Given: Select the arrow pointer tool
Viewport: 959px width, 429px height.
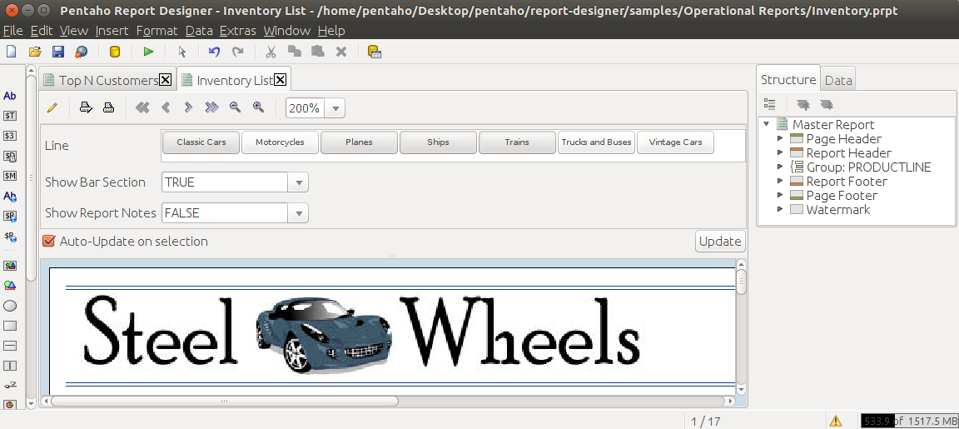Looking at the screenshot, I should [181, 52].
